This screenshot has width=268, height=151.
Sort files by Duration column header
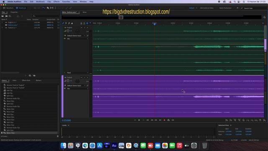click(36, 20)
